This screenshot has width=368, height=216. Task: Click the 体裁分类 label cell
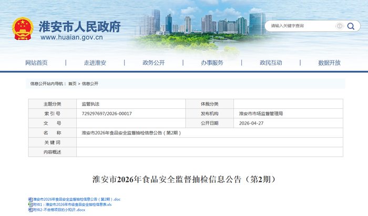pos(210,104)
